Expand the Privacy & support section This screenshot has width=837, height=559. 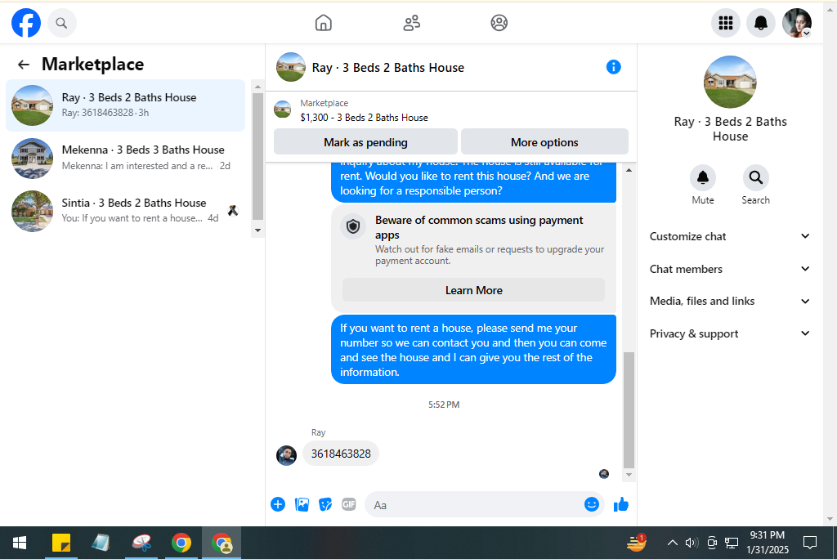pos(730,333)
